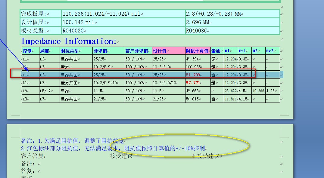Select the L5/L7 shielding cell
This screenshot has height=178, width=324.
point(49,91)
